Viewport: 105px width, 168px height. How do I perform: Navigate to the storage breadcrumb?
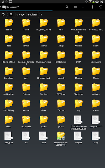(x=20, y=15)
